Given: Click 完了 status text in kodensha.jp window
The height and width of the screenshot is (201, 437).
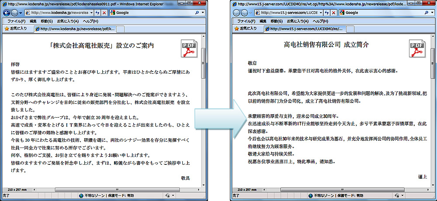Looking at the screenshot, I should pos(7,195).
